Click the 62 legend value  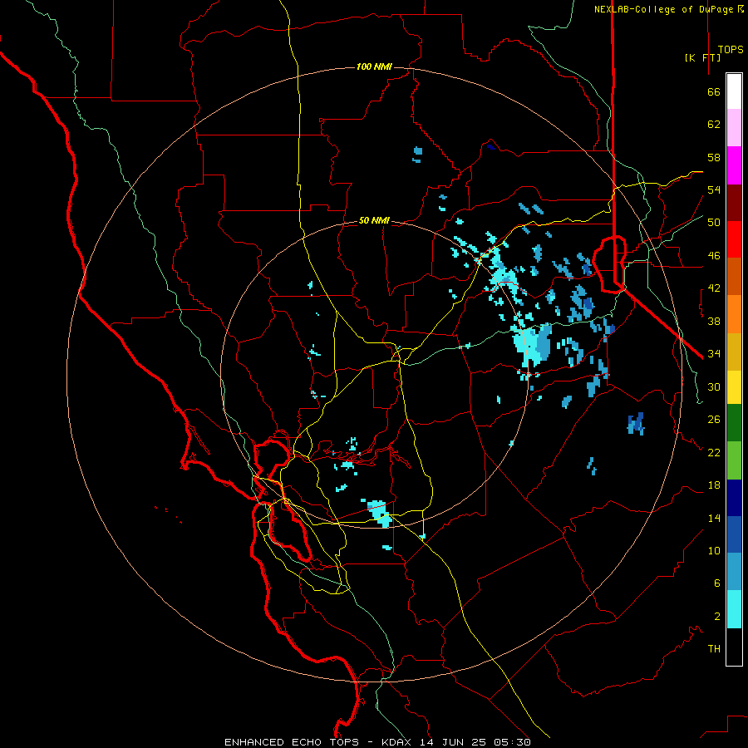point(714,125)
